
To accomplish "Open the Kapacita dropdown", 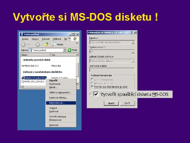I will click(133, 42).
